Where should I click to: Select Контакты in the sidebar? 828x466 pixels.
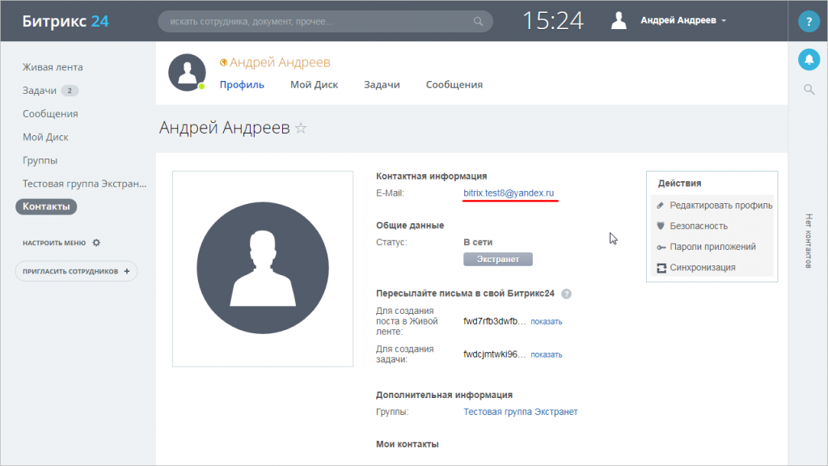[46, 206]
